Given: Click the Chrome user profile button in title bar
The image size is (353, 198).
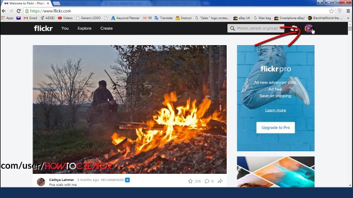Looking at the screenshot, I should 320,2.
